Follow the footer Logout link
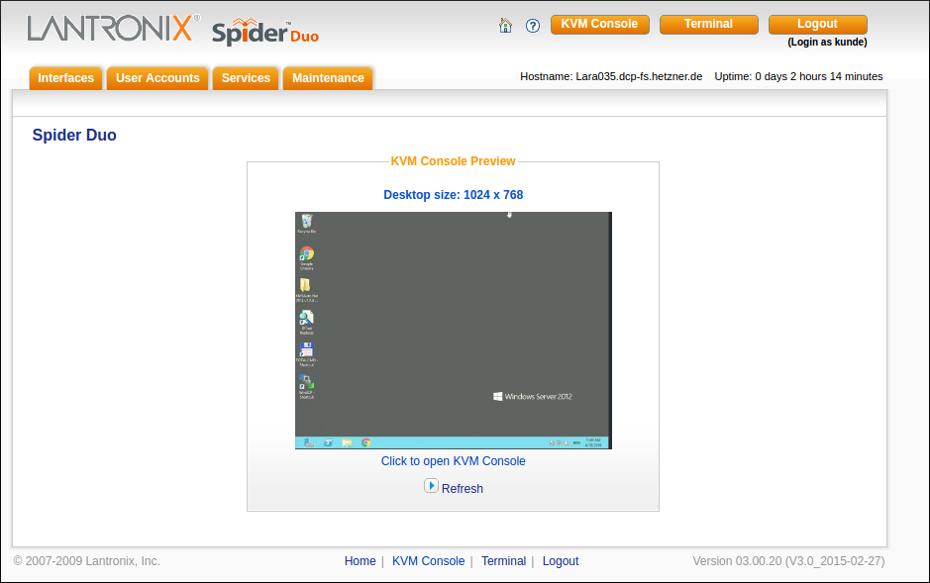The width and height of the screenshot is (930, 583). coord(561,561)
